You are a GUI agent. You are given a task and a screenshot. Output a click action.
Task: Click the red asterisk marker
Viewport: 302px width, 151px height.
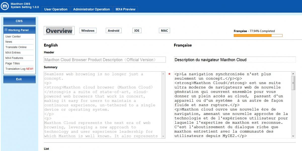point(169,74)
